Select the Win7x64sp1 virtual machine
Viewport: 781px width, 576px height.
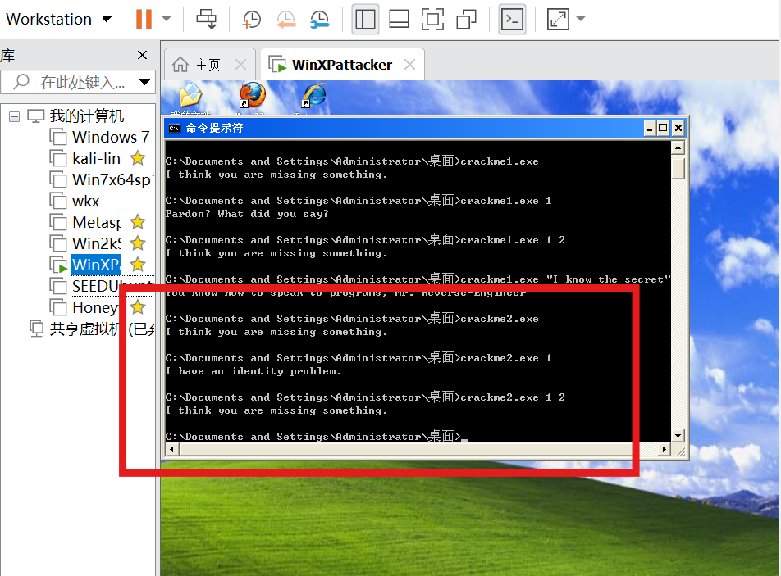pyautogui.click(x=112, y=179)
